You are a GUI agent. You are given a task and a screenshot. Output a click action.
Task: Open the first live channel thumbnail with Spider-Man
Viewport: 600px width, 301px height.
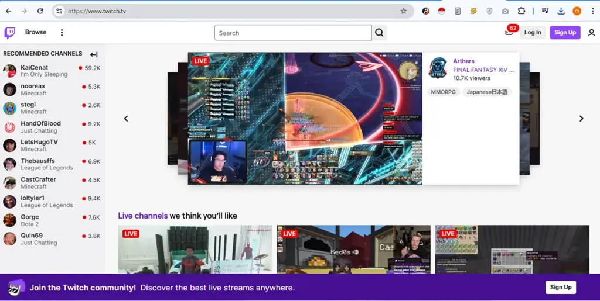(195, 249)
